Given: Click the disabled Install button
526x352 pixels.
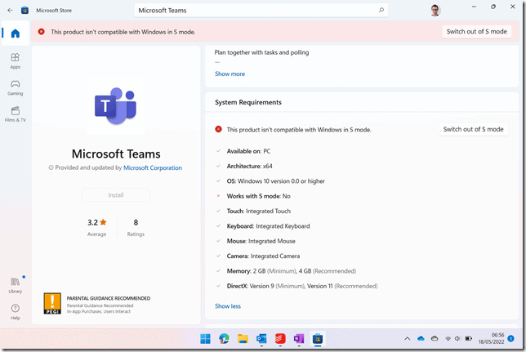Looking at the screenshot, I should pos(116,195).
